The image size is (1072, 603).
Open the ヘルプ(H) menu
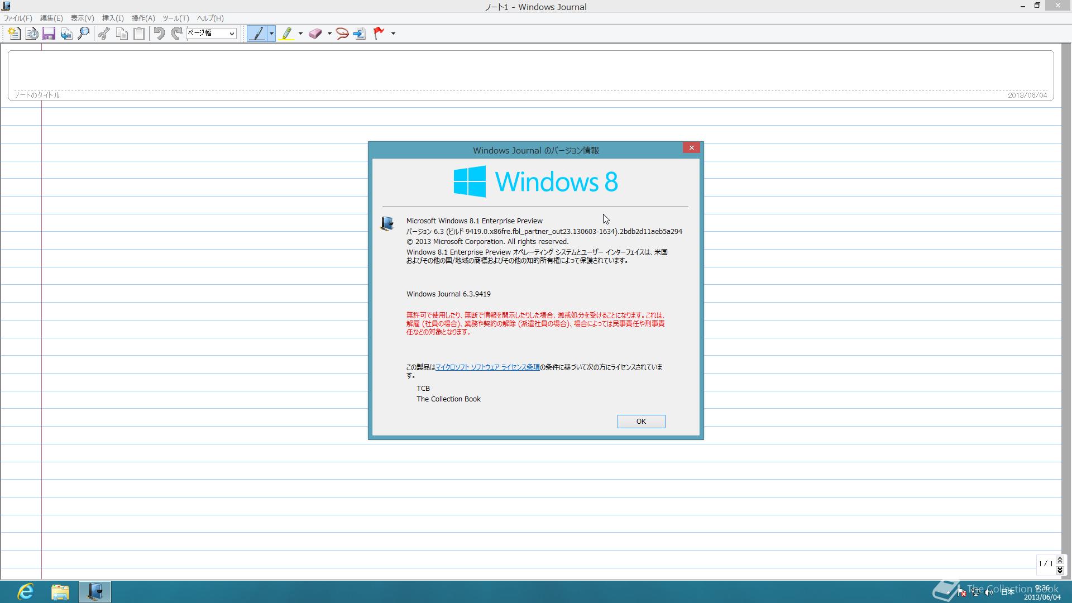(x=210, y=18)
